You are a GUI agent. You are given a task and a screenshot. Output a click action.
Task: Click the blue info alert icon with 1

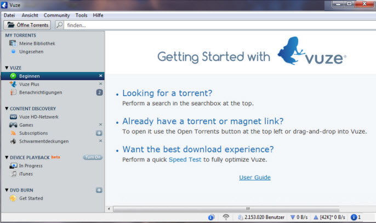pyautogui.click(x=354, y=217)
